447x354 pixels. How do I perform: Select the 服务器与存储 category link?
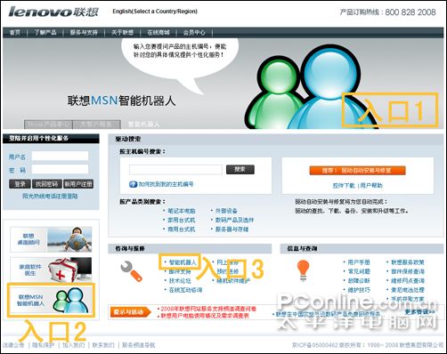[232, 229]
